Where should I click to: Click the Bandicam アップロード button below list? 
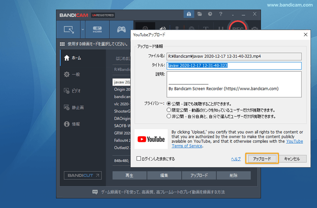click(199, 175)
